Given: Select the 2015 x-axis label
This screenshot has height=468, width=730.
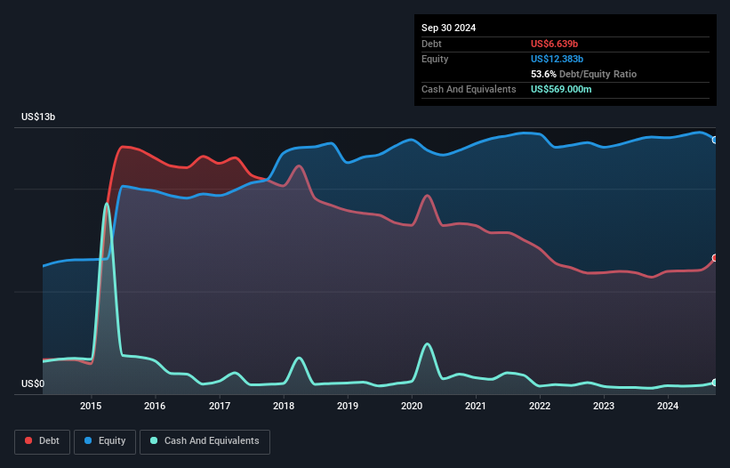Looking at the screenshot, I should pos(91,406).
